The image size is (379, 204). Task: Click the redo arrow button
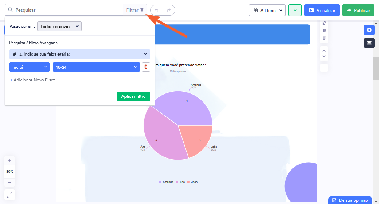169,10
